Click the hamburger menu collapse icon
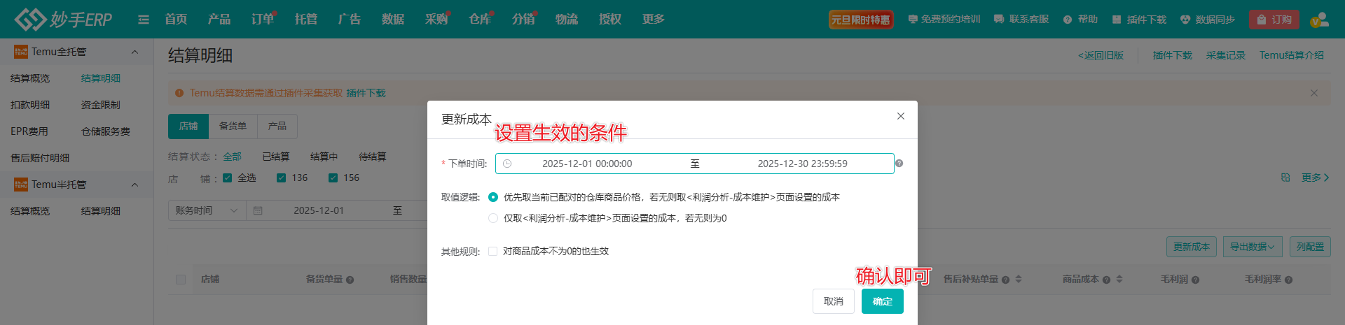 pyautogui.click(x=144, y=20)
